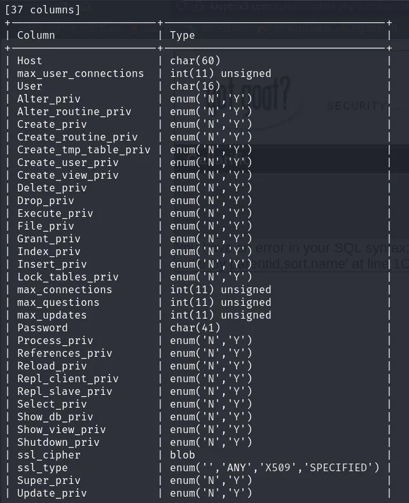Viewport: 409px width, 503px height.
Task: Select the 'char(41)' type value
Action: point(195,327)
